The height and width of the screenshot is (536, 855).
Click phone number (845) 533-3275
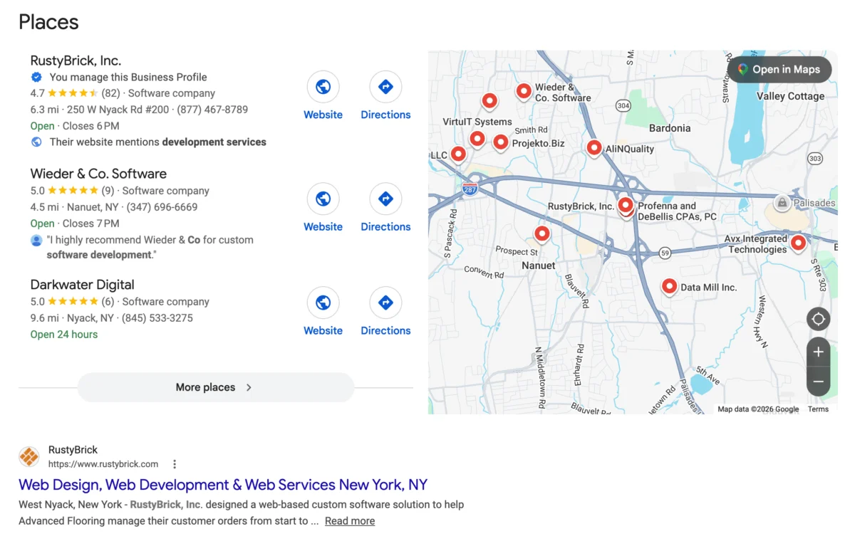pyautogui.click(x=157, y=318)
